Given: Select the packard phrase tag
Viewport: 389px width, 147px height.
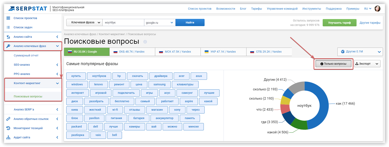Looking at the screenshot, I should coord(76,127).
